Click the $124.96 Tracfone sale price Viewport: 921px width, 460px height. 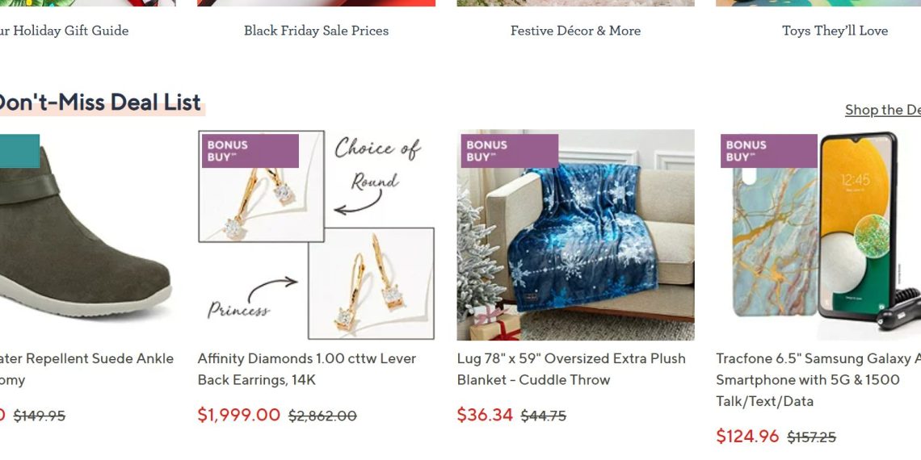[x=747, y=437]
